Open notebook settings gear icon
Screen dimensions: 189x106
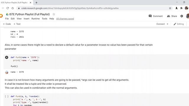182,16
